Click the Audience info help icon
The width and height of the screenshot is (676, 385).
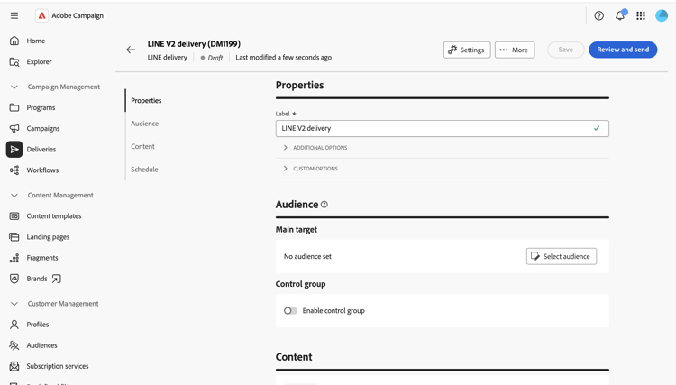click(324, 205)
